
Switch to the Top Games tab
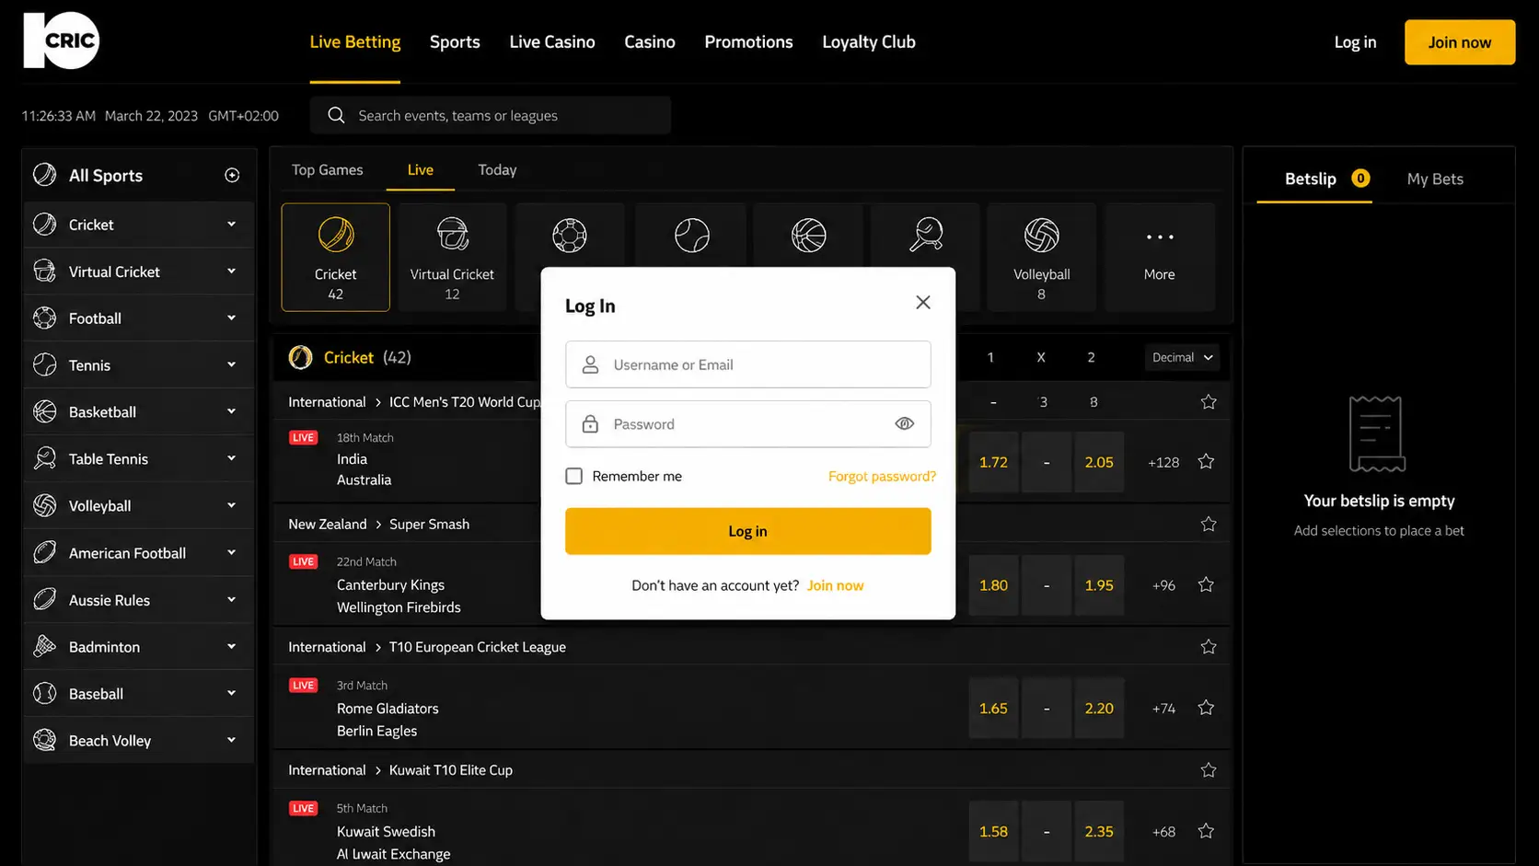tap(328, 169)
